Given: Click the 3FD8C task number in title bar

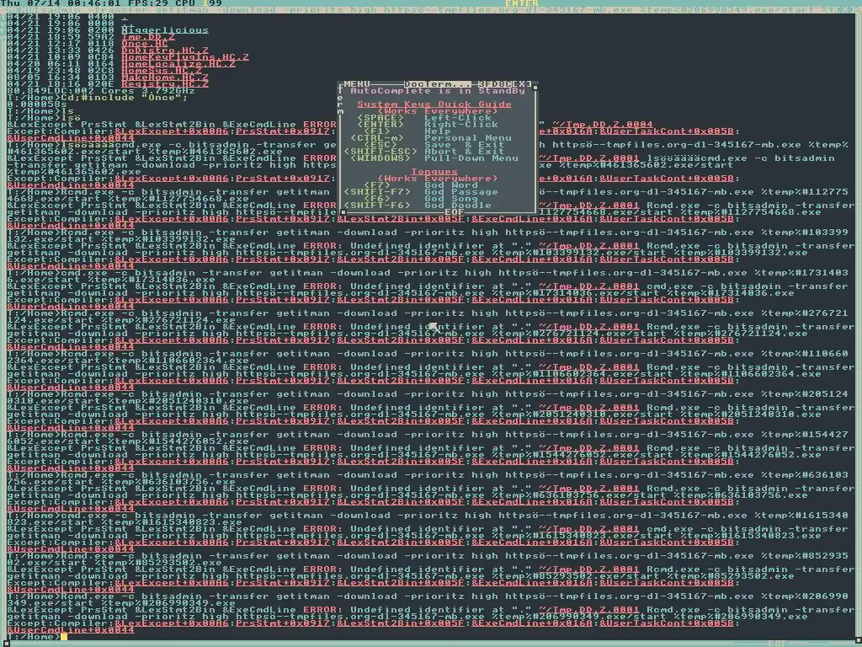Looking at the screenshot, I should click(x=495, y=83).
